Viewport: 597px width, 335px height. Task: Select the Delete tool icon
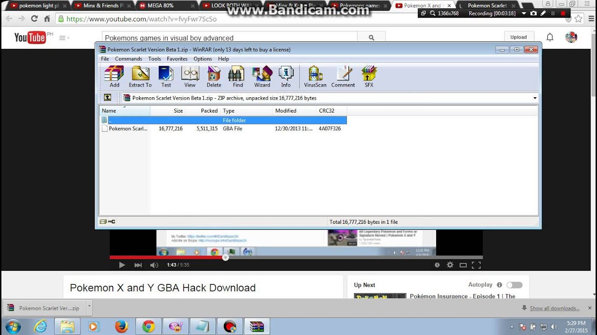(214, 77)
